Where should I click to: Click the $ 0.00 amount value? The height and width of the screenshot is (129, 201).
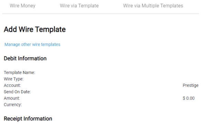pos(189,98)
